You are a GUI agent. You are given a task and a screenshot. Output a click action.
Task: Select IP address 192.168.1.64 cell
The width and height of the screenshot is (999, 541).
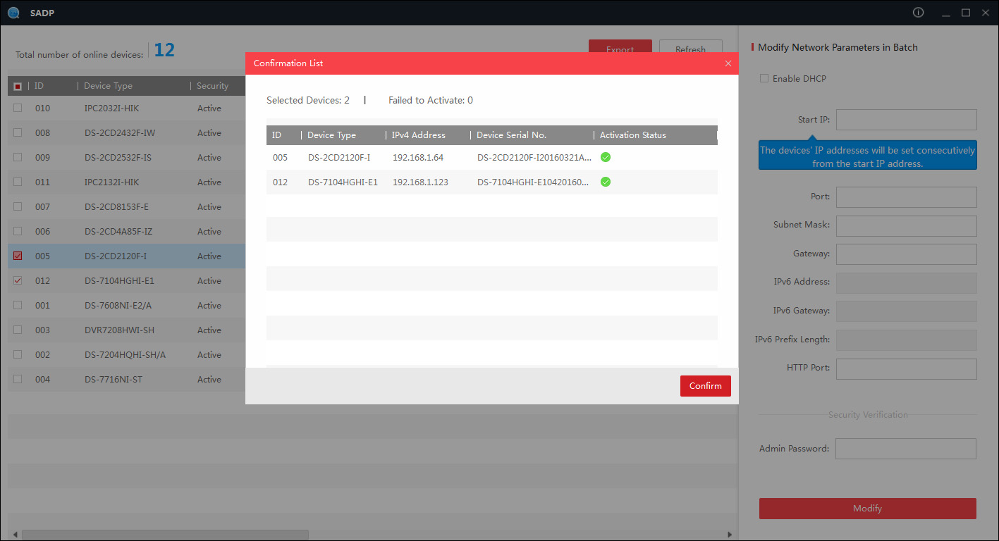click(x=418, y=158)
